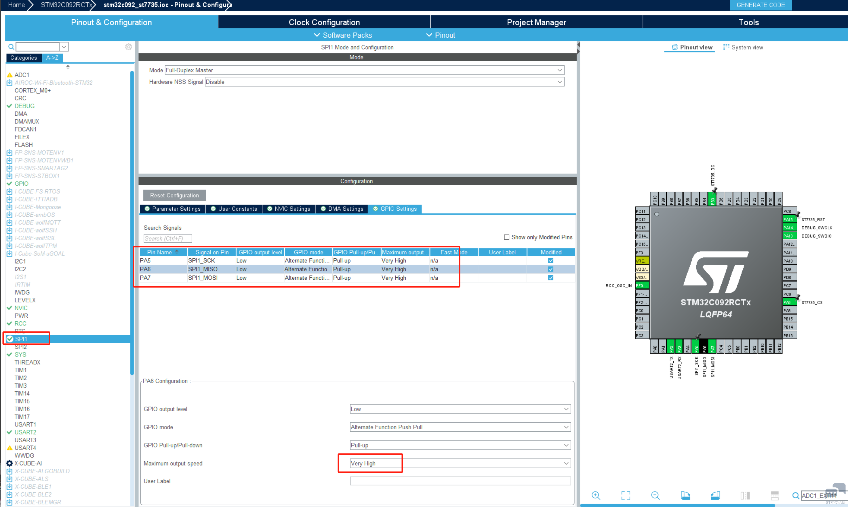Viewport: 848px width, 507px height.
Task: Open the Hardware NSS Signal dropdown
Action: point(385,82)
